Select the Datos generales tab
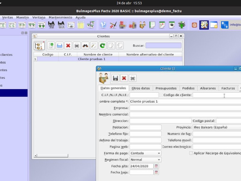 click(113, 88)
